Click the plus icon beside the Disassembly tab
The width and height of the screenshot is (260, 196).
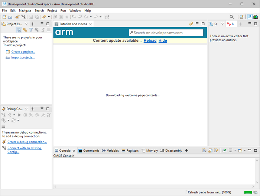pos(186,151)
